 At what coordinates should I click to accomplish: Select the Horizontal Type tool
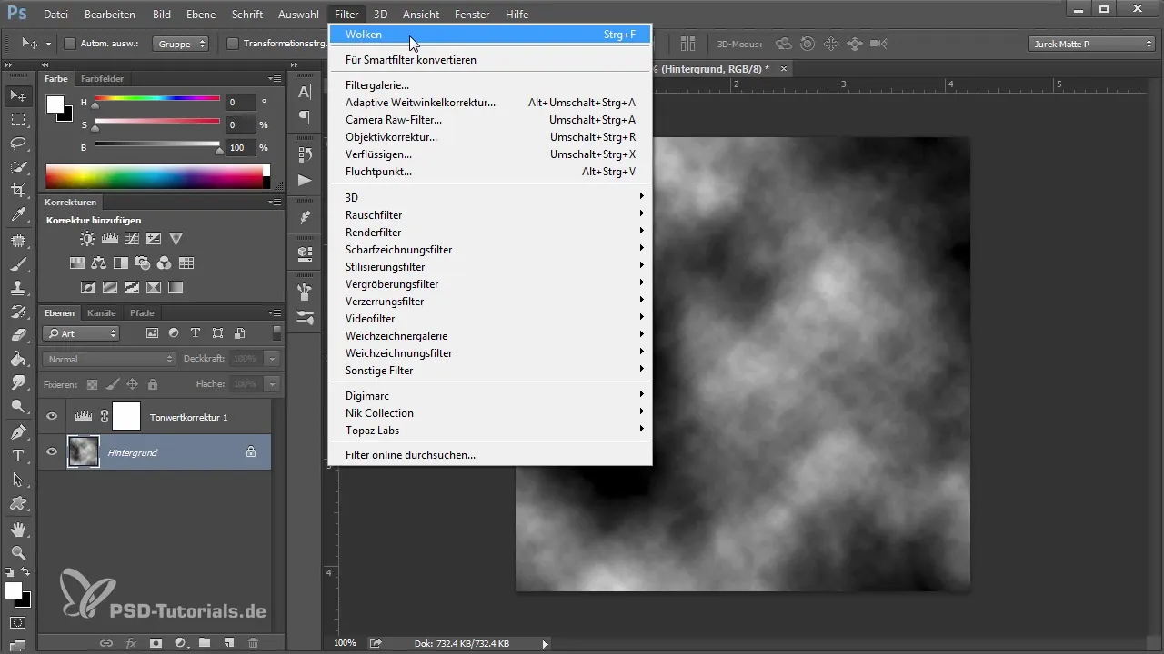point(18,455)
